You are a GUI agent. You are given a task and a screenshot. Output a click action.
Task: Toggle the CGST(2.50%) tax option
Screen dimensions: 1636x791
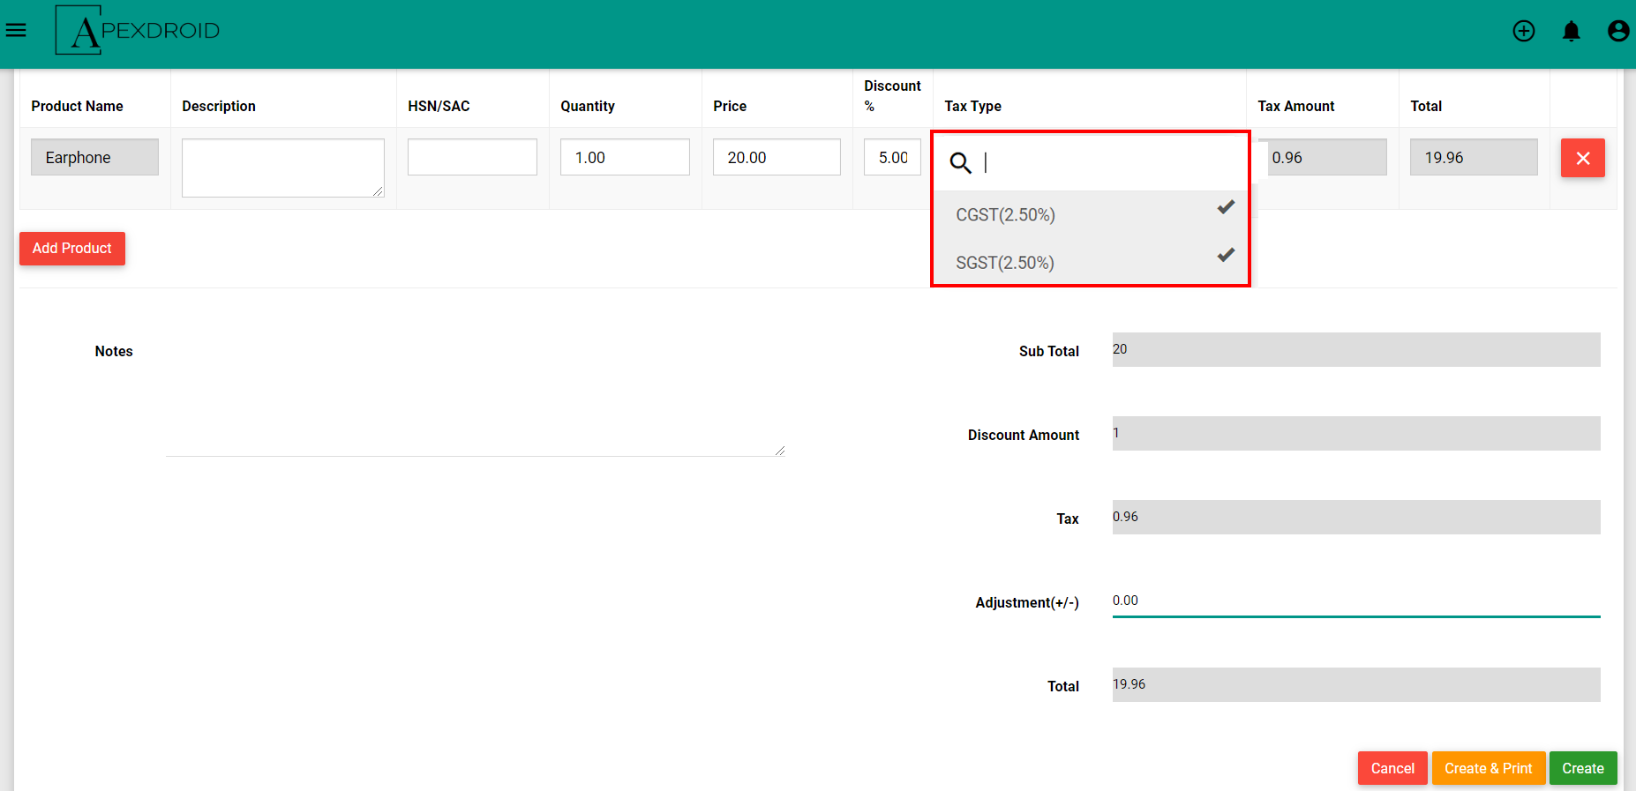[1091, 214]
